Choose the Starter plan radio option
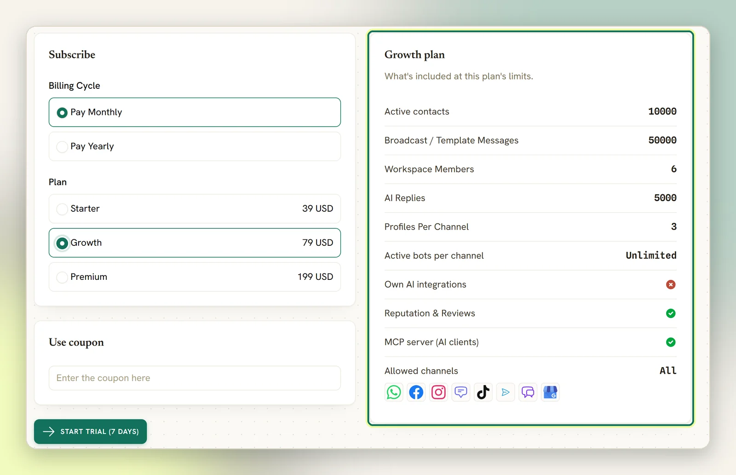 coord(195,209)
